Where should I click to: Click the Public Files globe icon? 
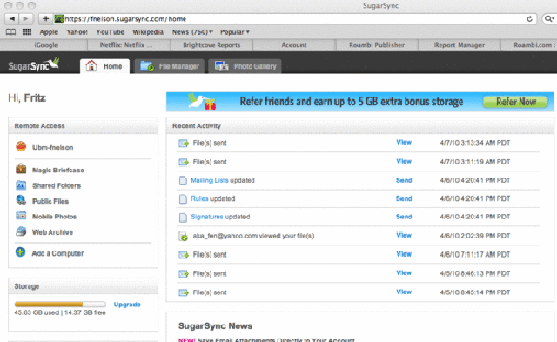21,200
